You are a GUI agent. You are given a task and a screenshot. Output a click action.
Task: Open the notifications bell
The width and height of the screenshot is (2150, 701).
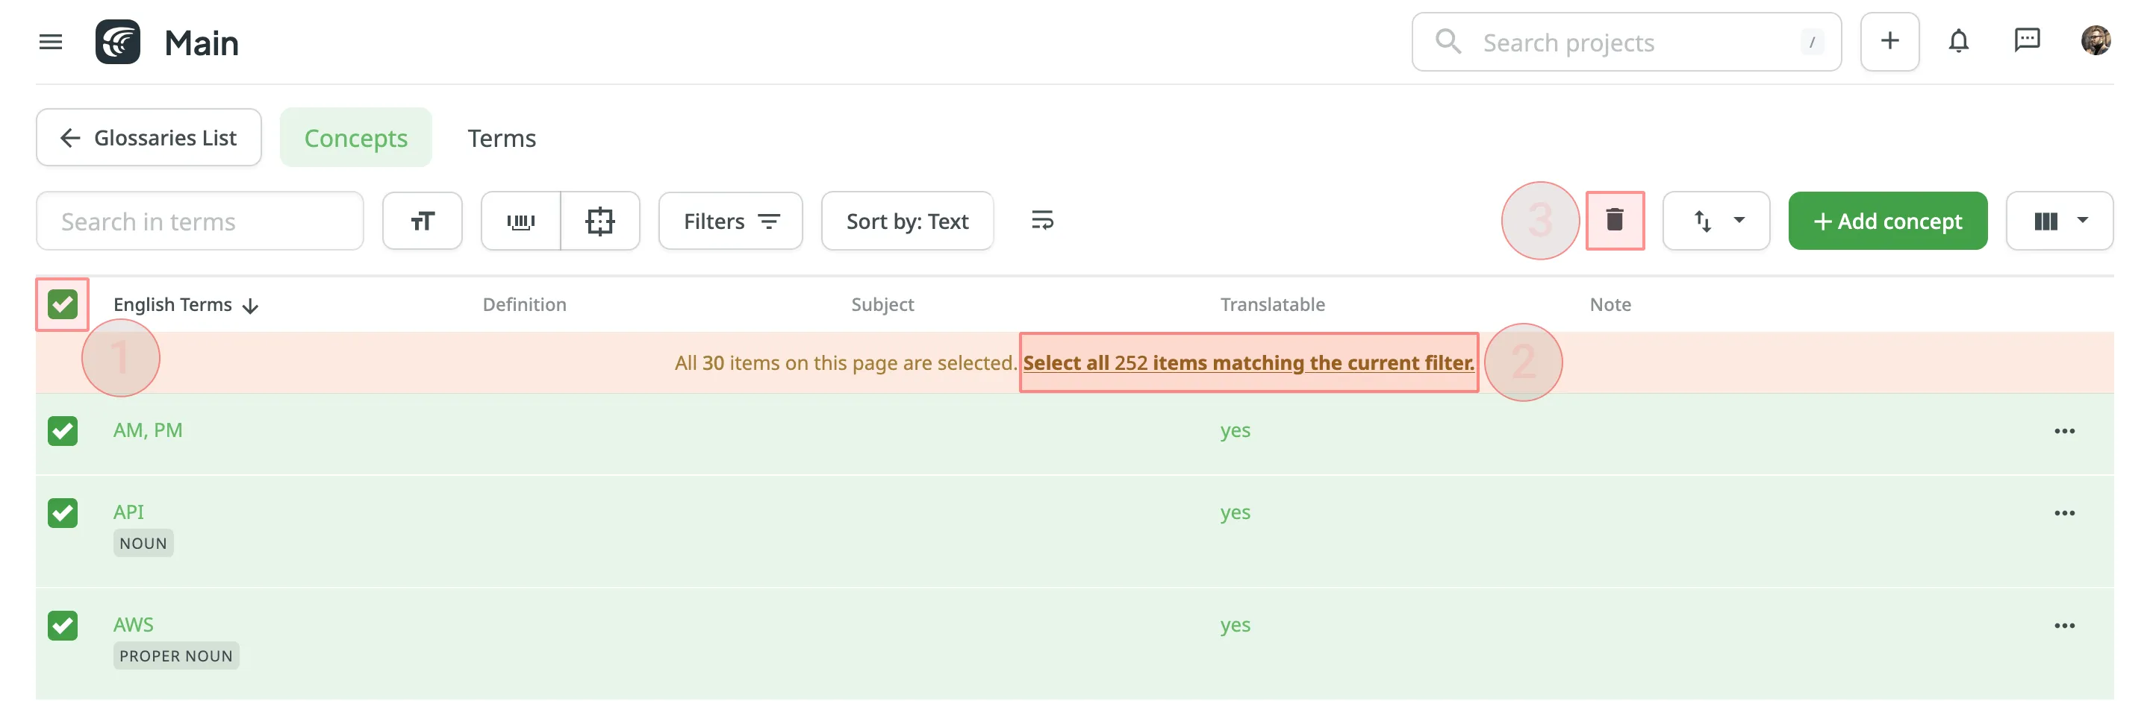pyautogui.click(x=1959, y=41)
